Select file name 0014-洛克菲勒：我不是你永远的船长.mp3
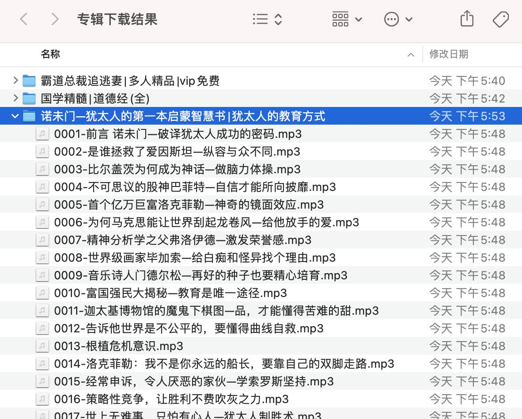 coord(224,363)
